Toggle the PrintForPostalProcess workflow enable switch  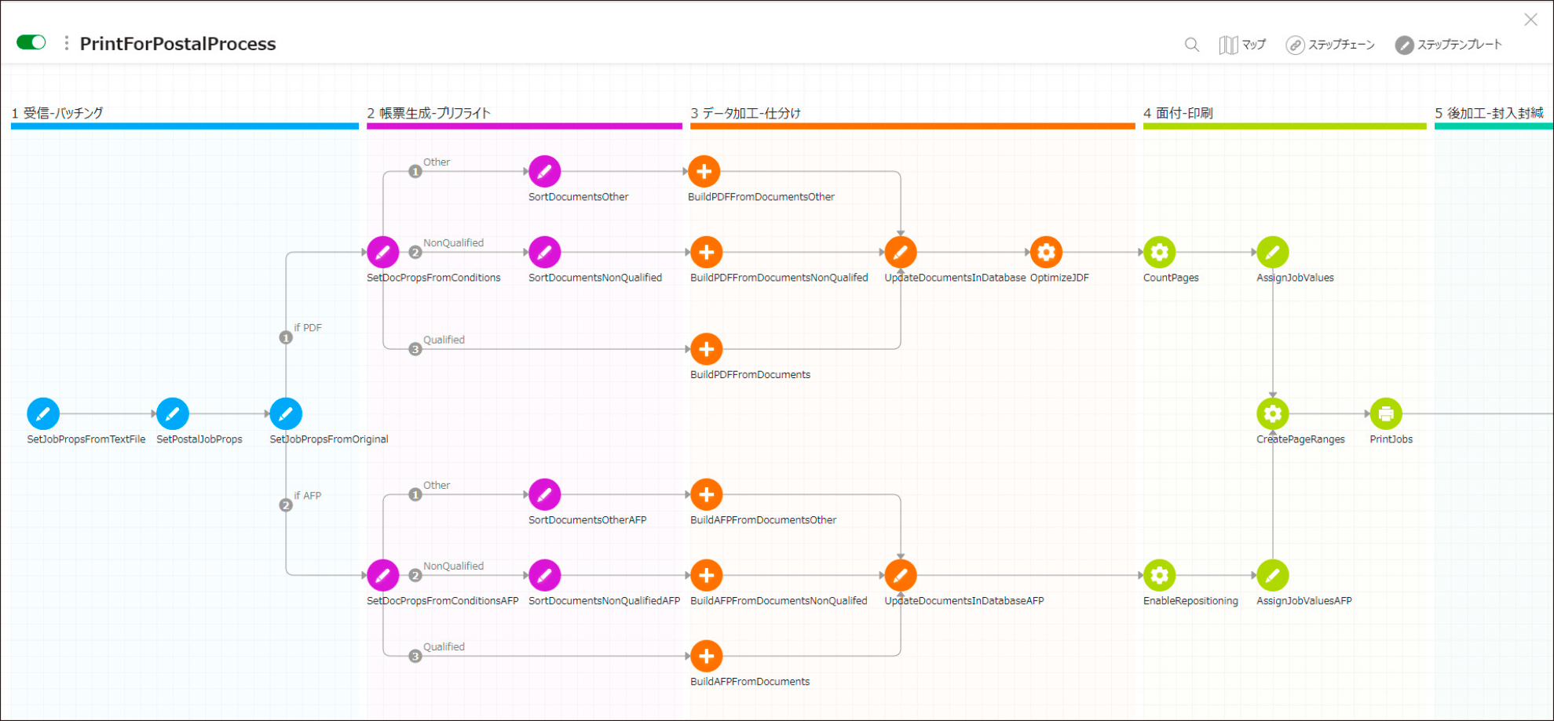click(x=31, y=42)
